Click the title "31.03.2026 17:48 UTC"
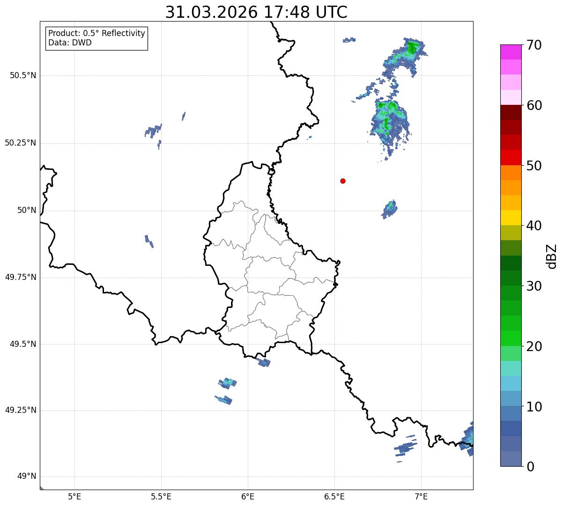 coord(256,12)
